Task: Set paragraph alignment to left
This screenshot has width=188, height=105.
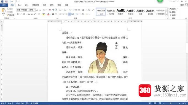Action: (x=60, y=14)
